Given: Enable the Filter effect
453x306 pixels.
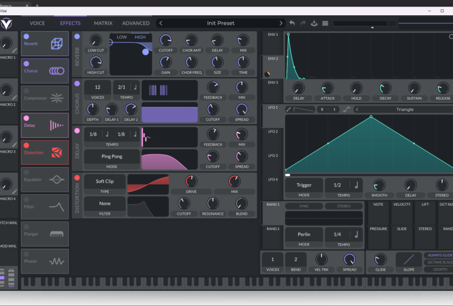Looking at the screenshot, I should point(26,199).
